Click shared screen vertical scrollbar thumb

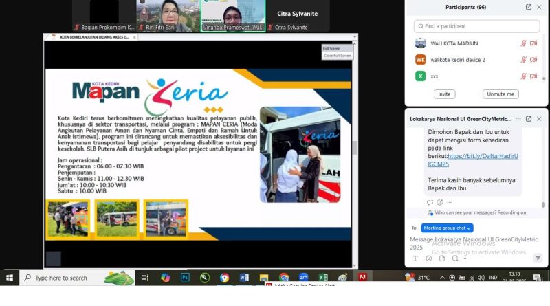point(355,148)
